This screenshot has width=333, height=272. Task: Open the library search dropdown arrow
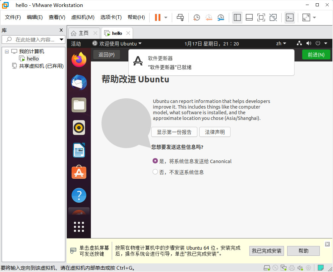[61, 40]
